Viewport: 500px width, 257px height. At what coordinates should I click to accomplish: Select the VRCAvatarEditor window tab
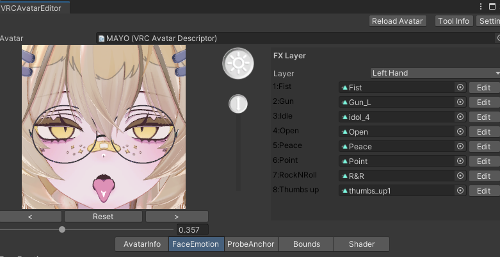(33, 8)
